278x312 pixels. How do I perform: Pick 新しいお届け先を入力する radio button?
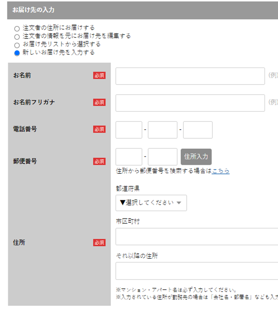[17, 53]
